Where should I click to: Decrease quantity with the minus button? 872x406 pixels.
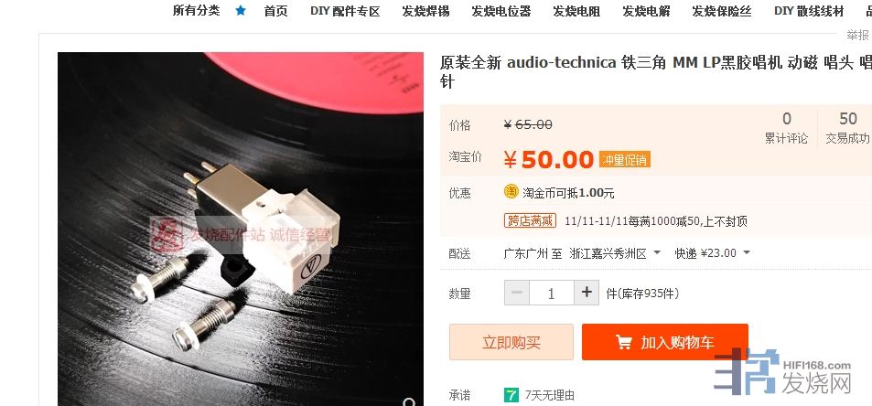tap(517, 293)
